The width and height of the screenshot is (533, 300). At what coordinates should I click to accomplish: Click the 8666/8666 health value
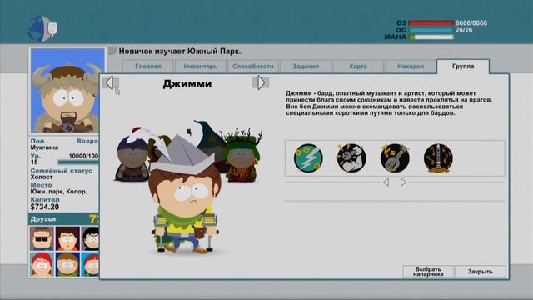click(x=471, y=23)
